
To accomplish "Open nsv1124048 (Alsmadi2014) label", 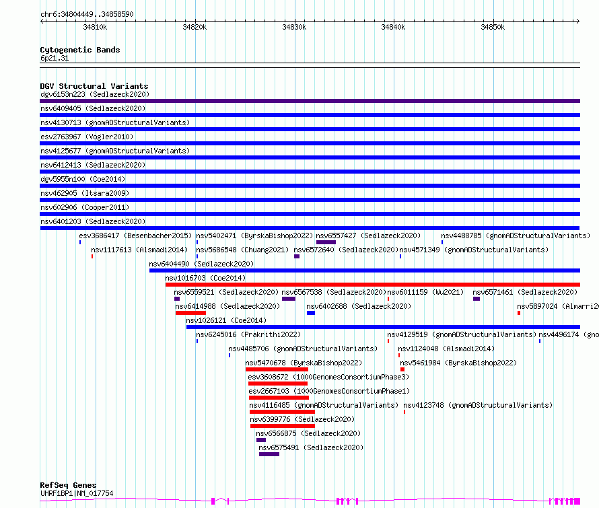I will (x=446, y=349).
